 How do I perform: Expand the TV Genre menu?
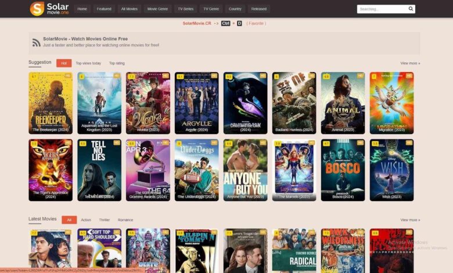[x=211, y=9]
